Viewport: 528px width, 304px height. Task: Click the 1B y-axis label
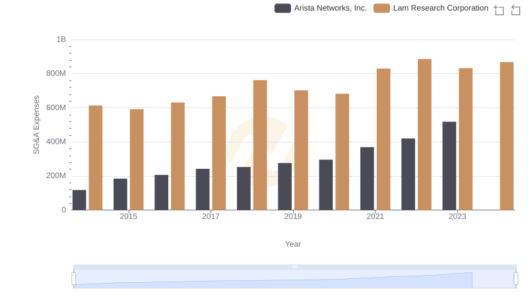pyautogui.click(x=61, y=40)
